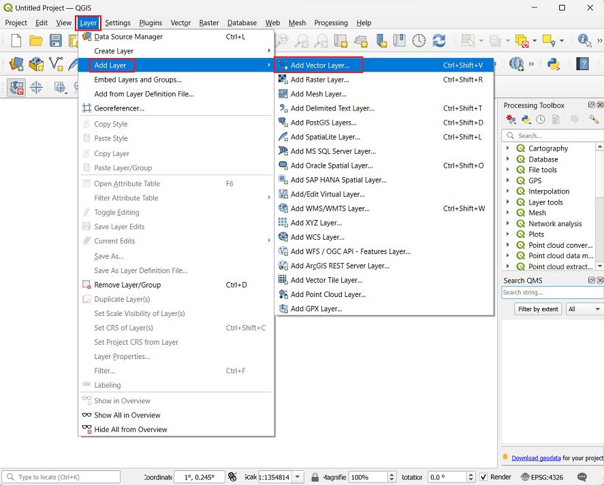
Task: Click the New Project blank page icon
Action: (x=16, y=41)
